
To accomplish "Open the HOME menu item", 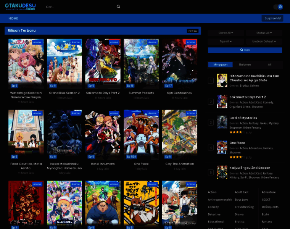I will click(13, 18).
